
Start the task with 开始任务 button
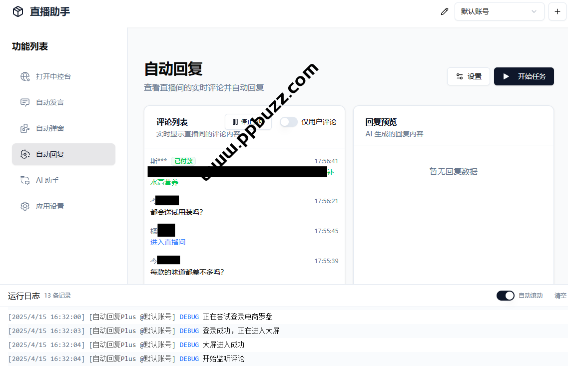tap(524, 76)
